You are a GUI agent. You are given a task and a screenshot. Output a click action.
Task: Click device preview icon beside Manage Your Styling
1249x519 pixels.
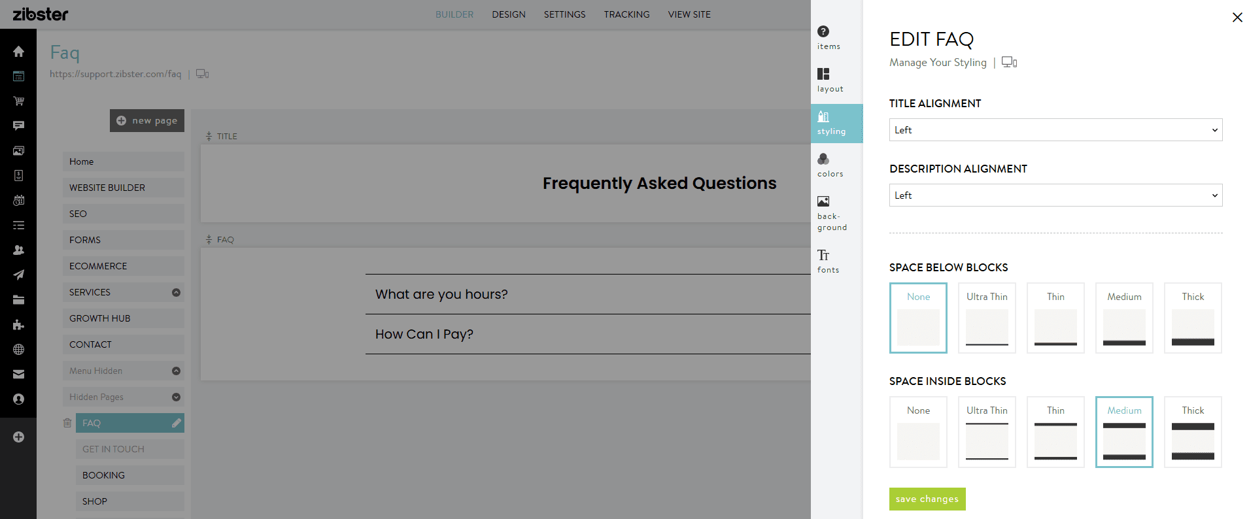(1010, 62)
